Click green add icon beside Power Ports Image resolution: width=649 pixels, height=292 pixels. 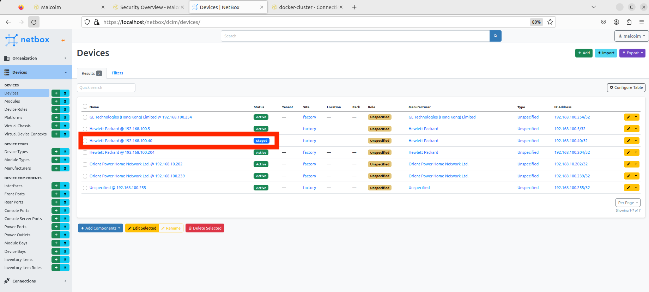56,227
